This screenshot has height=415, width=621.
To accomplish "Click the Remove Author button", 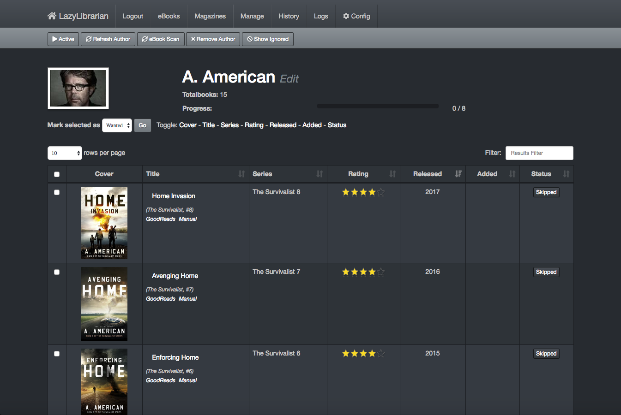I will pos(213,39).
